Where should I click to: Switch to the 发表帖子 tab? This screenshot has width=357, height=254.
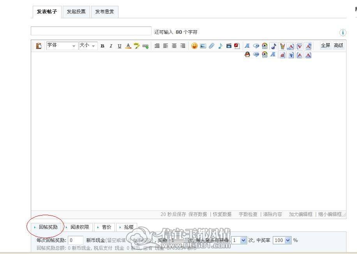[x=47, y=12]
